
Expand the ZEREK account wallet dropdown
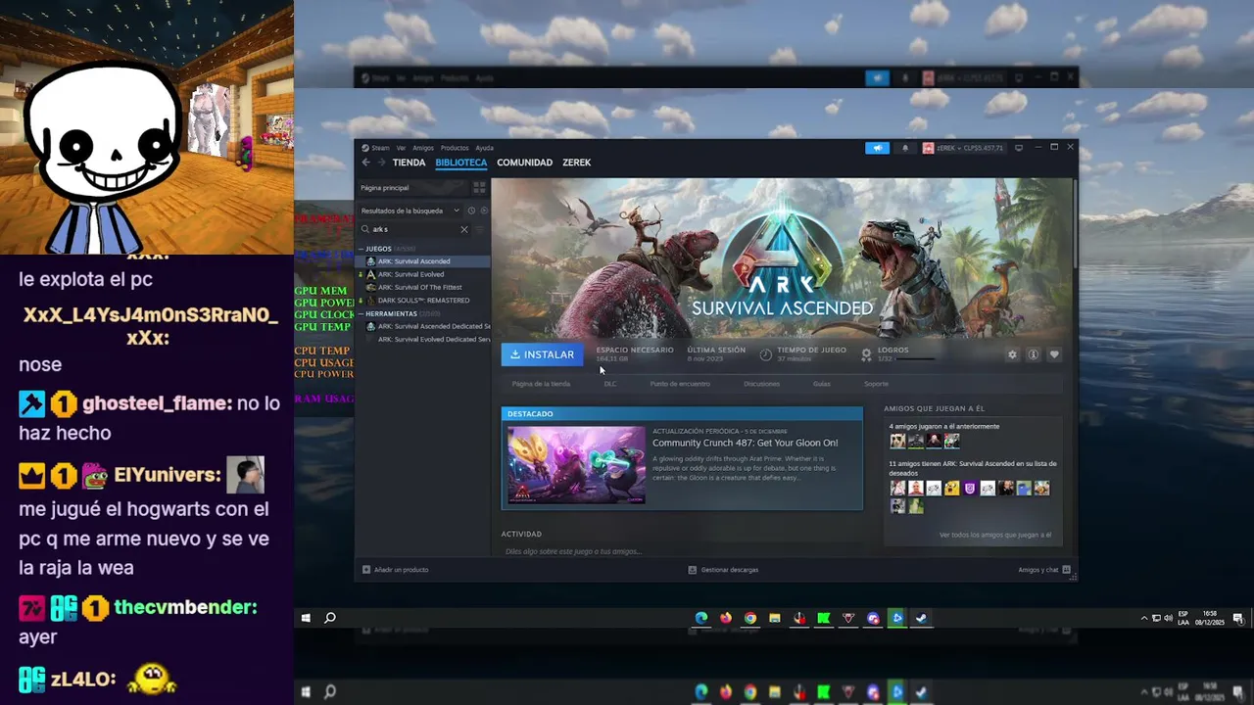pos(963,148)
